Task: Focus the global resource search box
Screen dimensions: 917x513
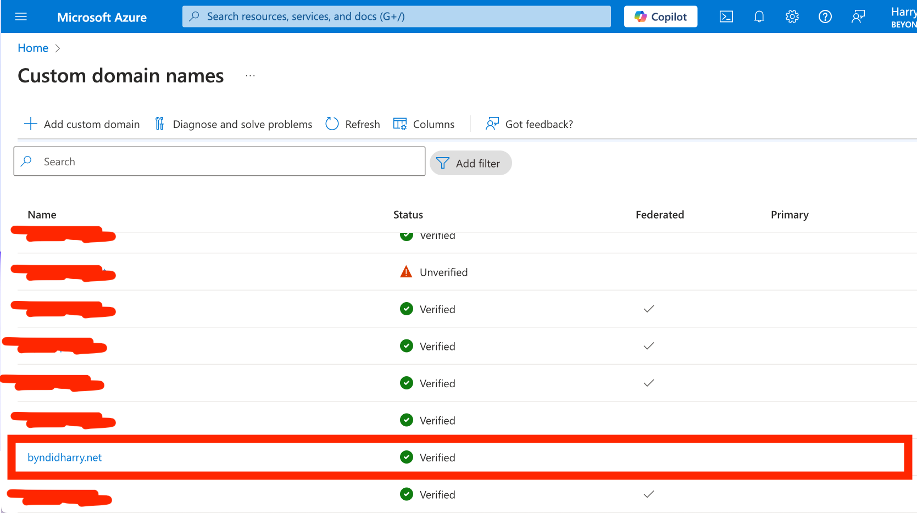Action: [x=397, y=16]
